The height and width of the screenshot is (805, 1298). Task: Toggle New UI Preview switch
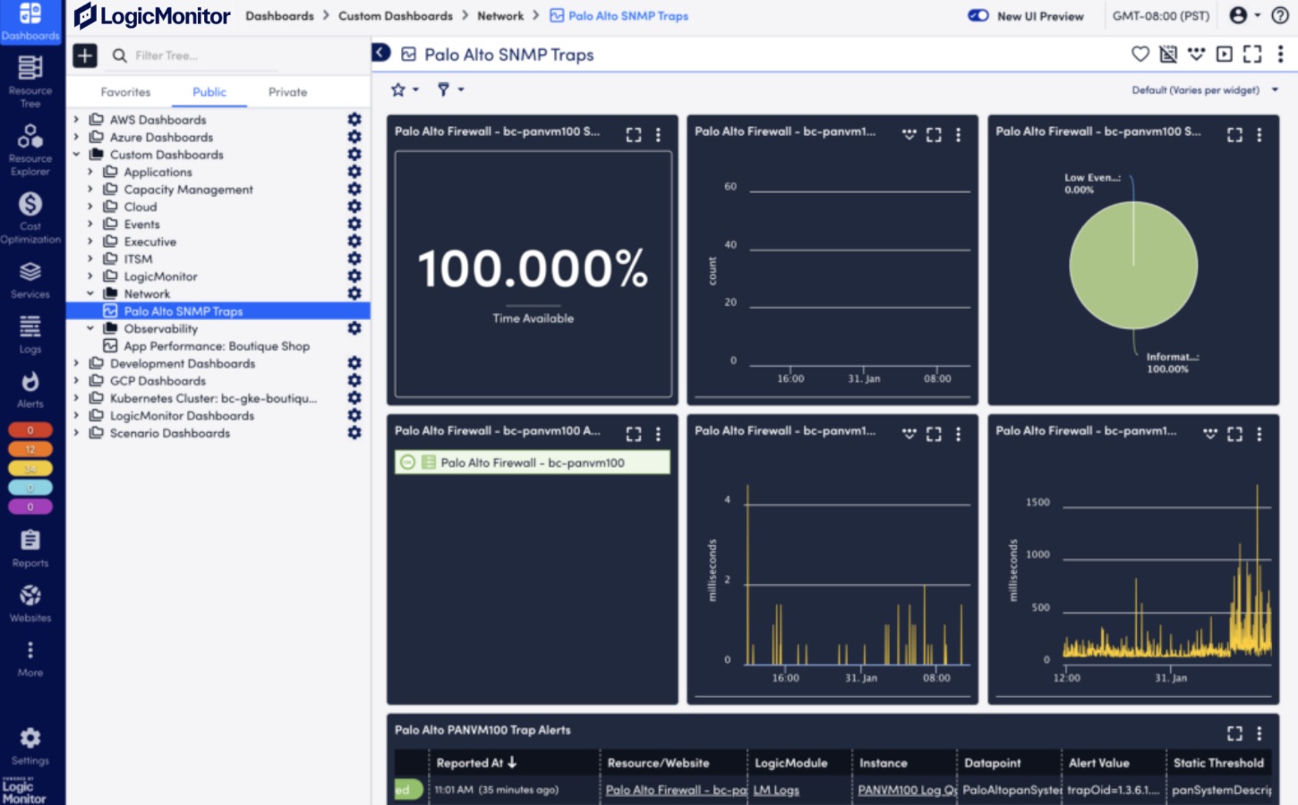(x=978, y=15)
